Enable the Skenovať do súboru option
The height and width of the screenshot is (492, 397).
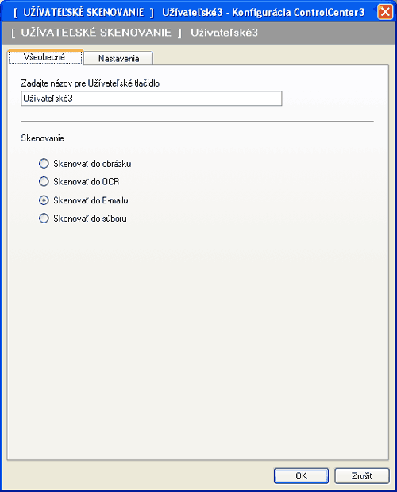tap(44, 218)
